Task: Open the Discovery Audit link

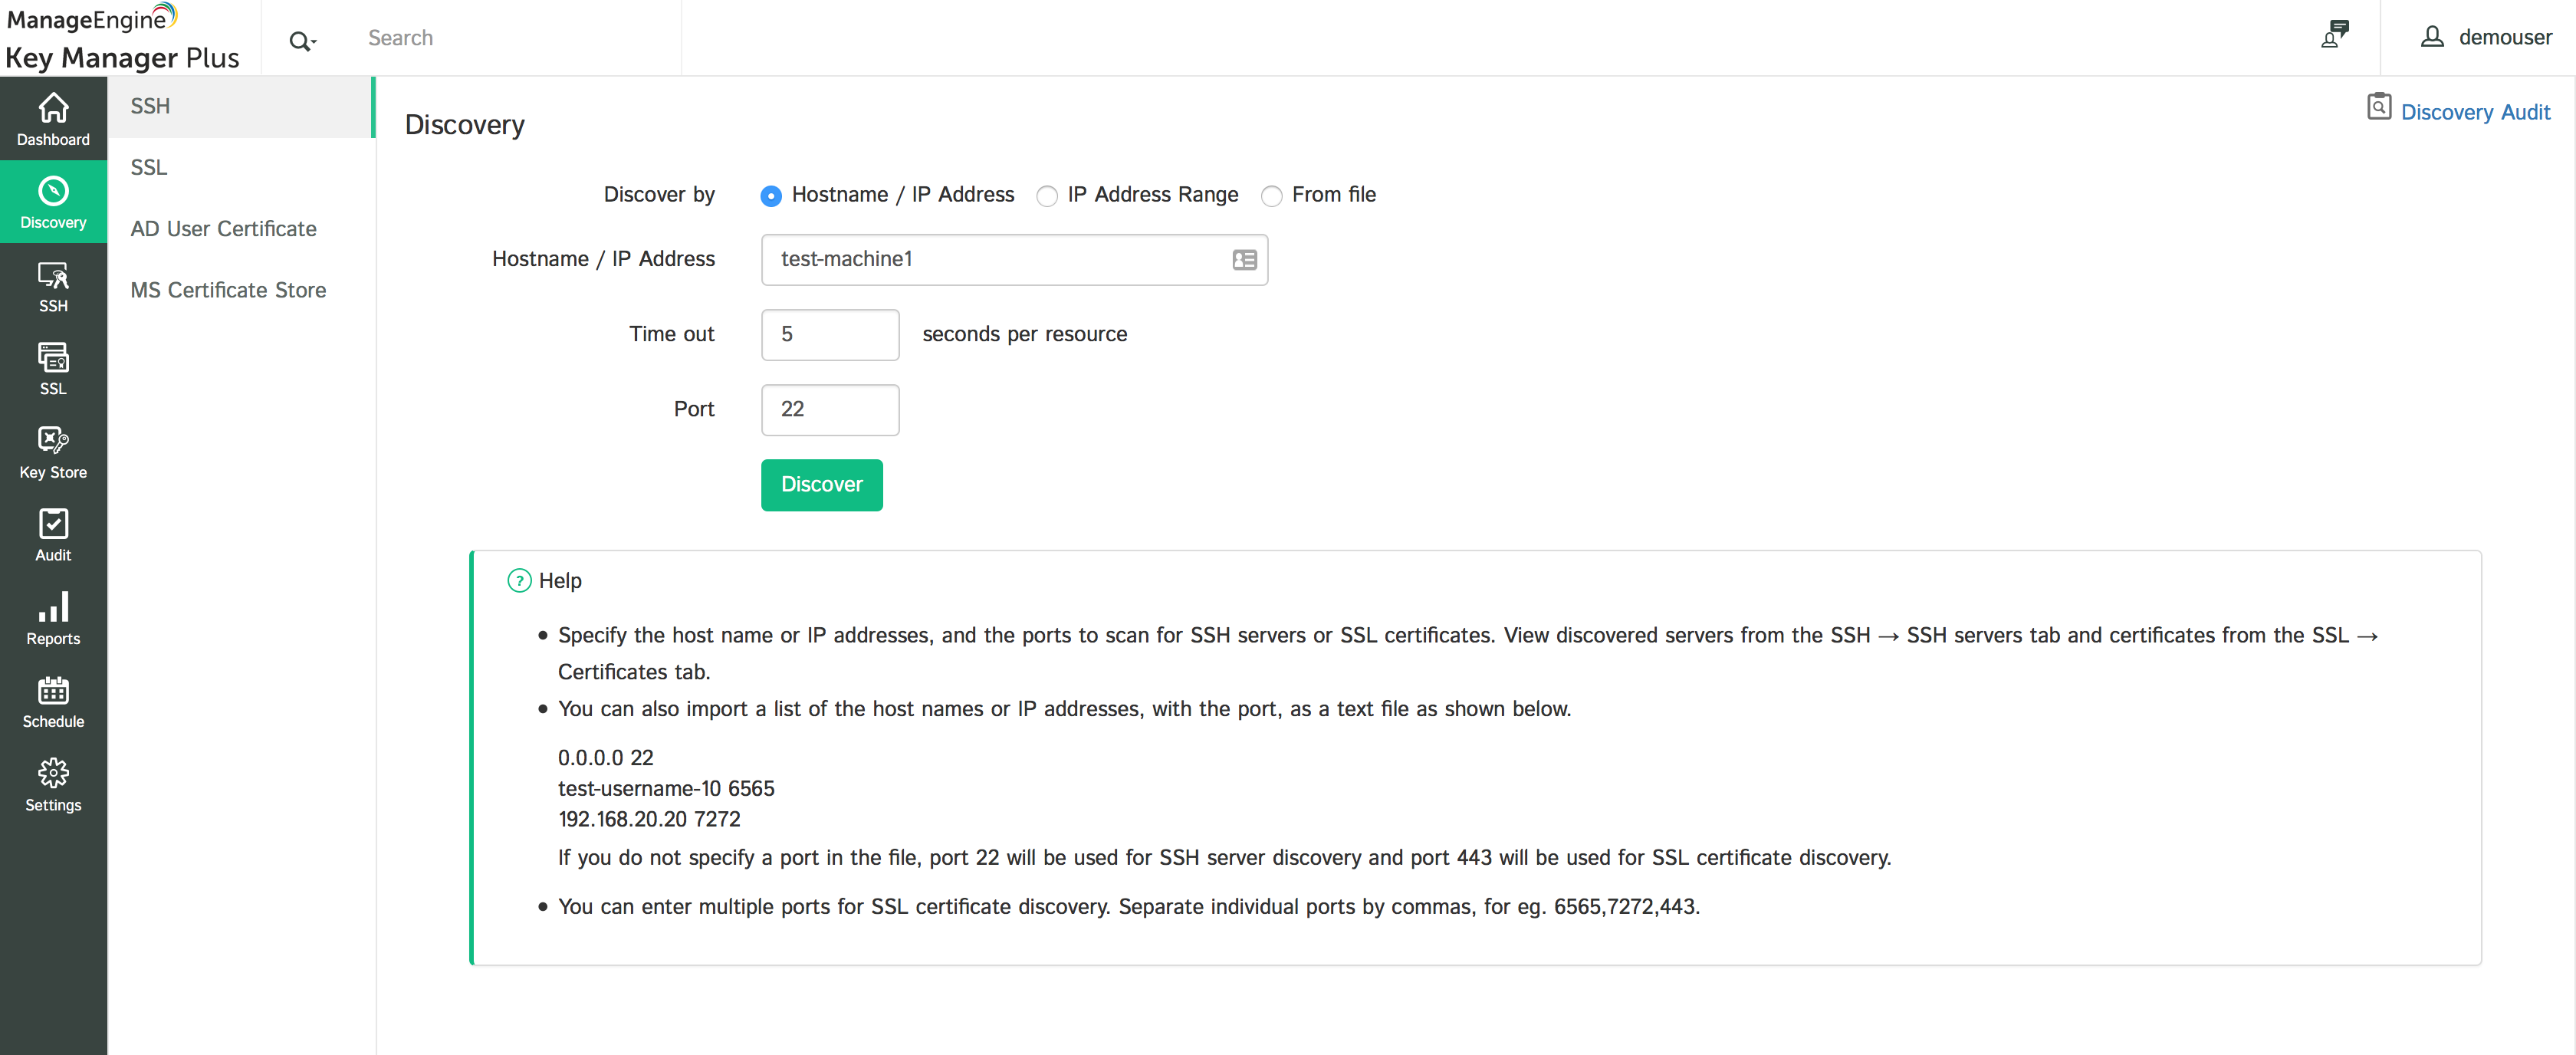Action: coord(2474,112)
